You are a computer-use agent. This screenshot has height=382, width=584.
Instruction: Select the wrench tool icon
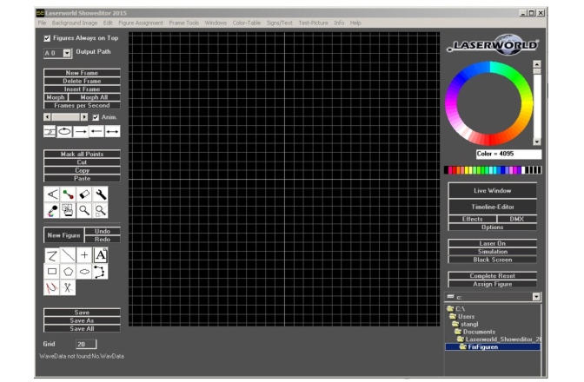101,194
